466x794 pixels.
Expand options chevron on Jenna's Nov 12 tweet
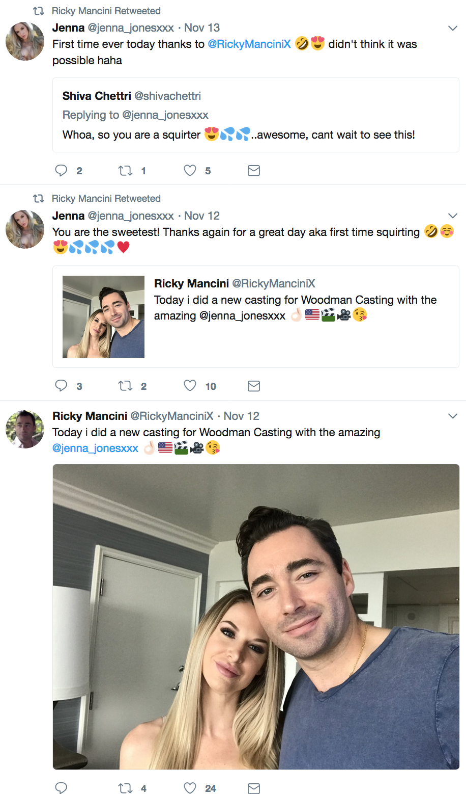[452, 216]
